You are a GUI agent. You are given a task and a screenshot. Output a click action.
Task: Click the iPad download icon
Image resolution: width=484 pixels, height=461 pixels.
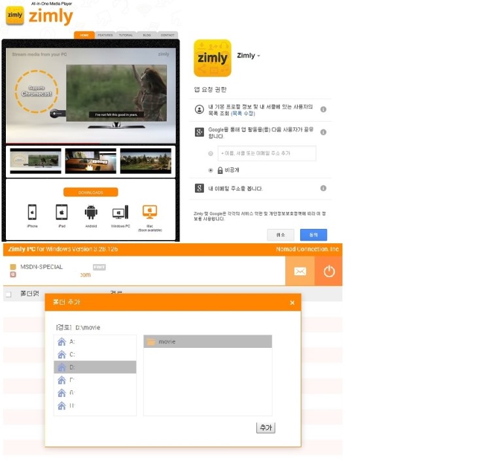[61, 212]
